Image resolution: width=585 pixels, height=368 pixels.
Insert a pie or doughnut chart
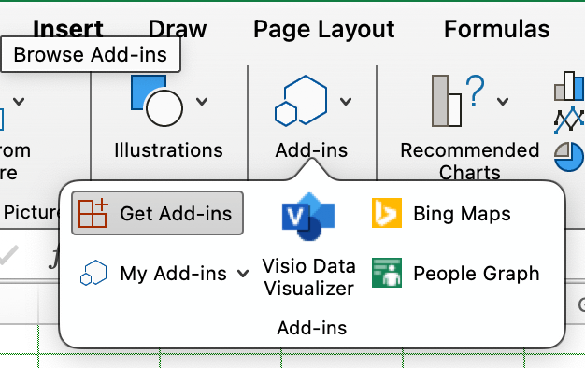(569, 157)
